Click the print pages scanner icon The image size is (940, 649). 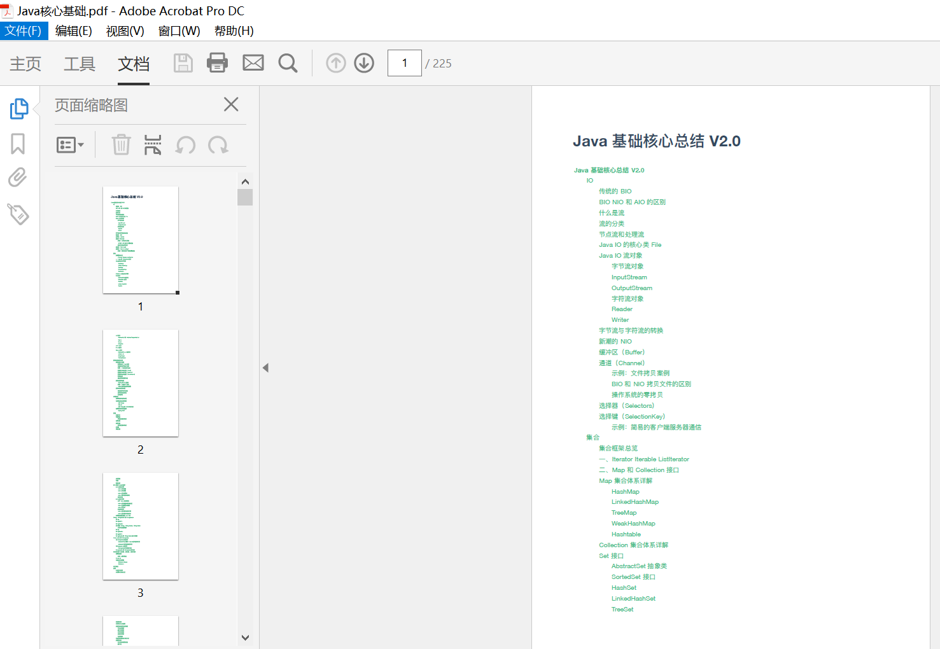coord(153,145)
